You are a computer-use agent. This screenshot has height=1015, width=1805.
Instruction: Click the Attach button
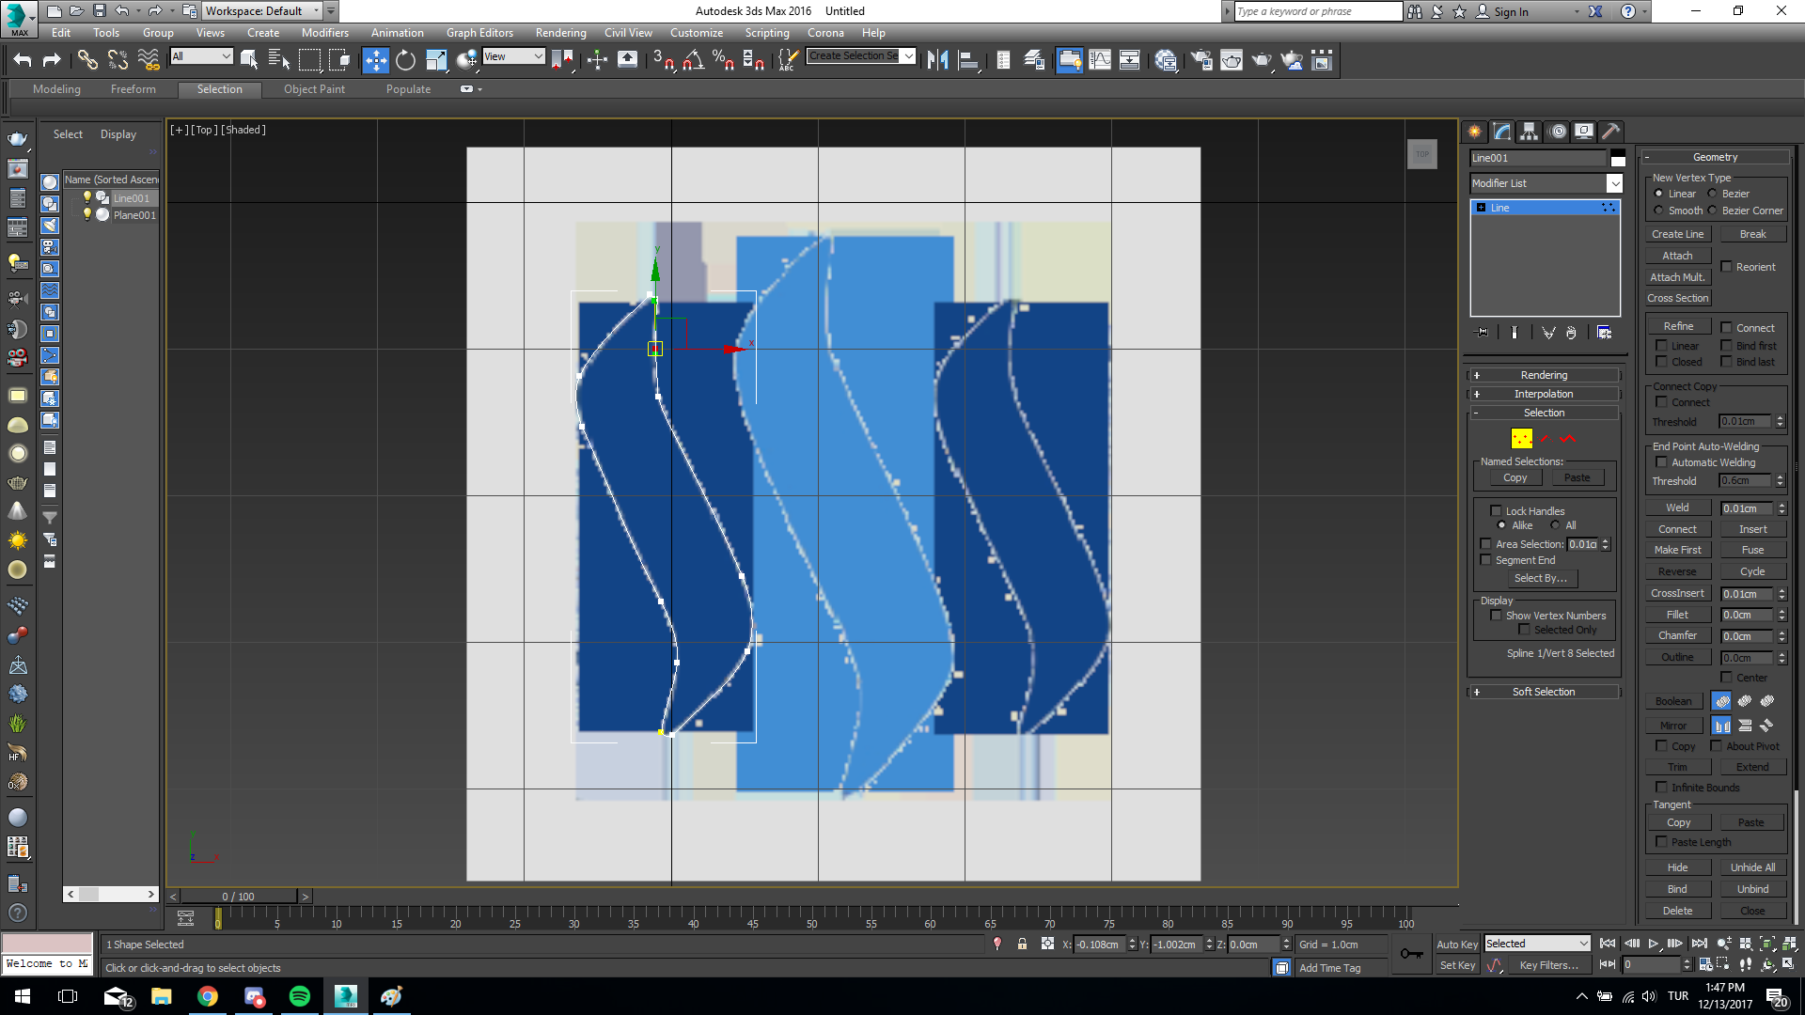[1678, 256]
